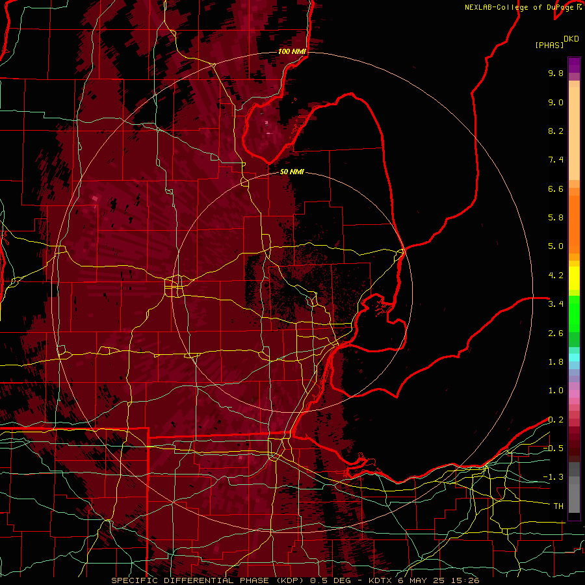This screenshot has width=585, height=585.
Task: Click the TH threshold label on scale
Action: coord(558,506)
